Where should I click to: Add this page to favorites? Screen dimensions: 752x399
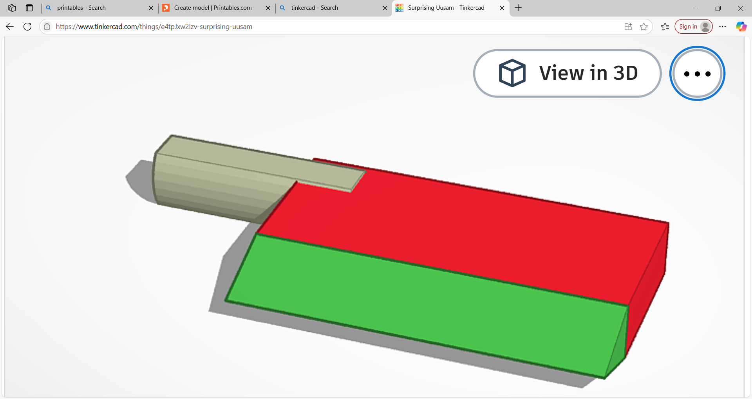click(644, 27)
